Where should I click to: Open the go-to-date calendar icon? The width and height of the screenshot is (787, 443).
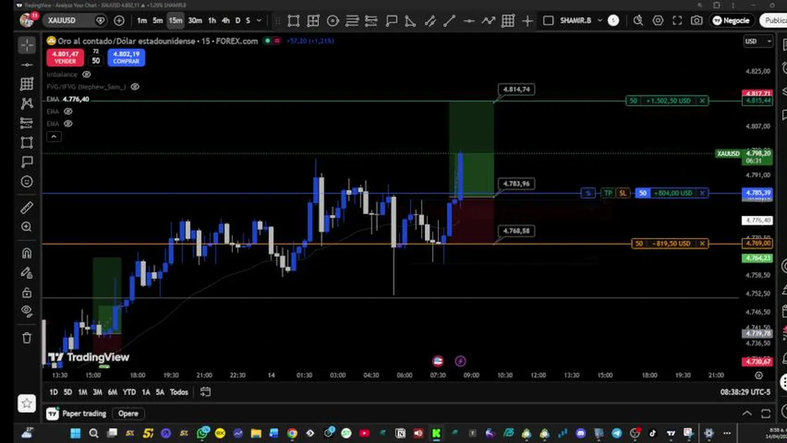[205, 392]
